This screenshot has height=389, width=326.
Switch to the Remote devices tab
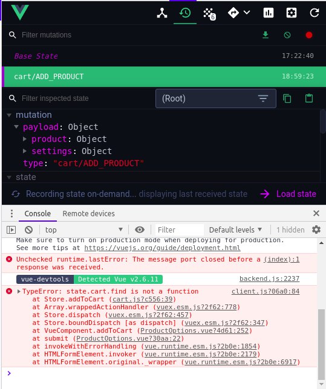coord(89,214)
